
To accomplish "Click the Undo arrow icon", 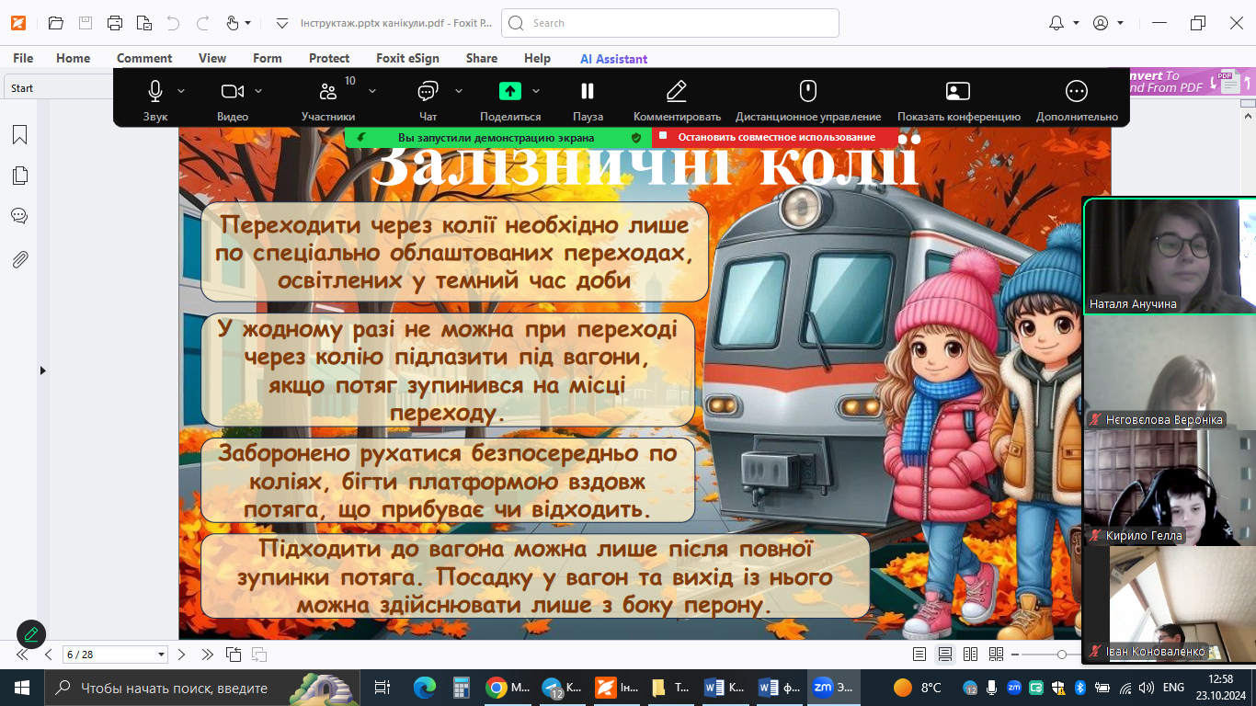I will (173, 23).
